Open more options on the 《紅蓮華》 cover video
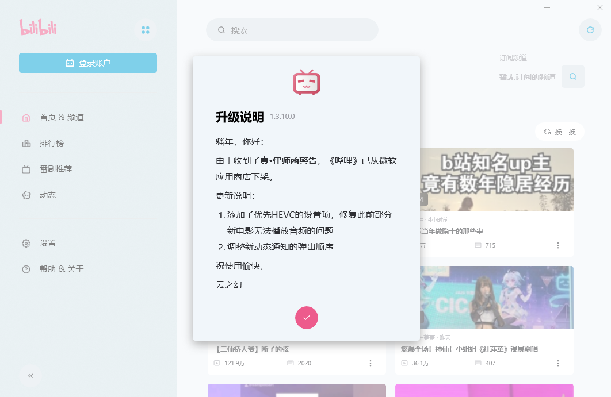Viewport: 611px width, 397px height. (557, 363)
